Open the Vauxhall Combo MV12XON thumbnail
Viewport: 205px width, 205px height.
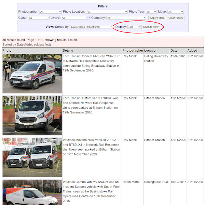[x=32, y=192]
